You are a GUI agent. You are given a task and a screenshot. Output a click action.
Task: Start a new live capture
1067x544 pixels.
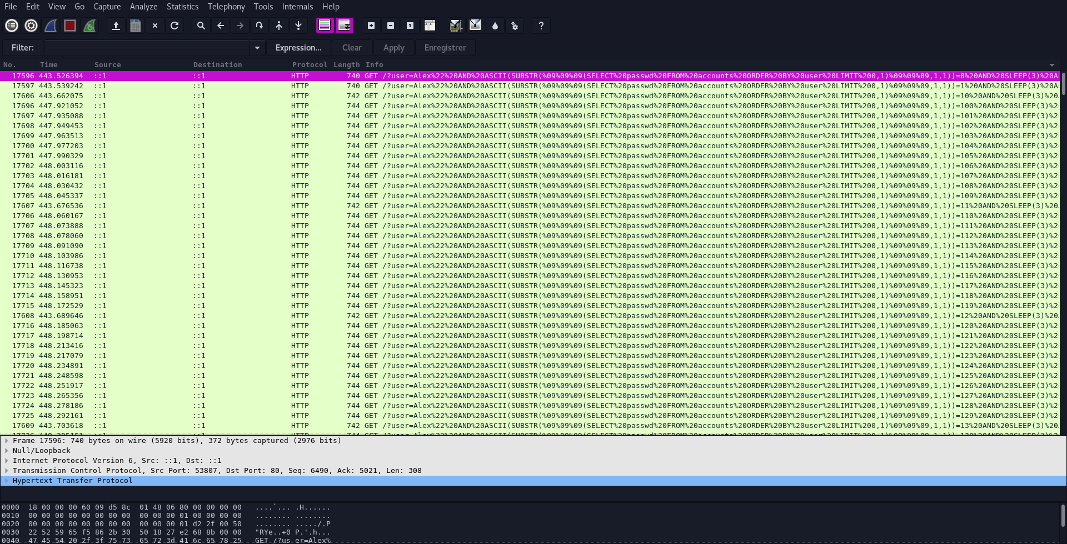point(51,26)
